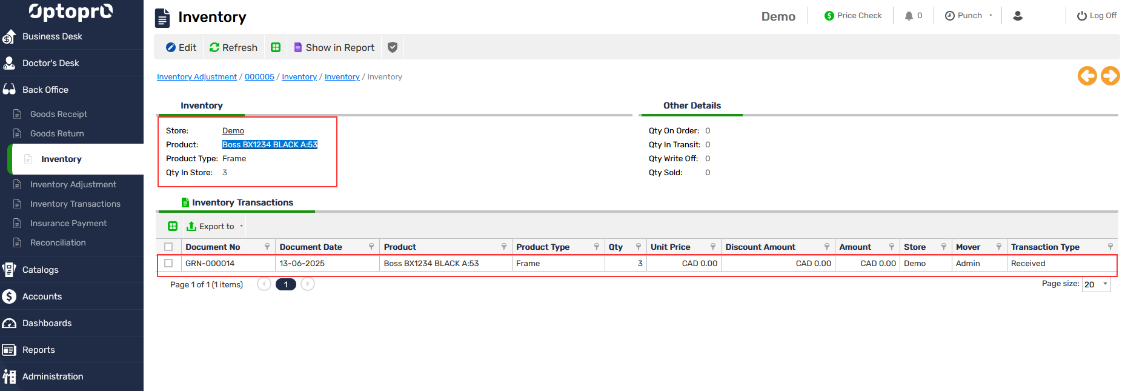Open the Goods Receipt menu item
The image size is (1125, 391).
click(x=59, y=114)
